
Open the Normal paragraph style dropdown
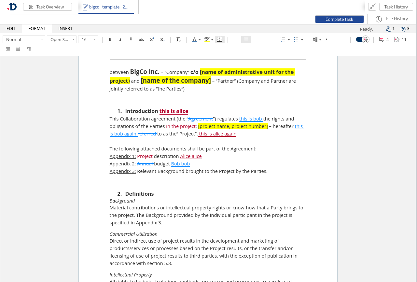coord(24,39)
